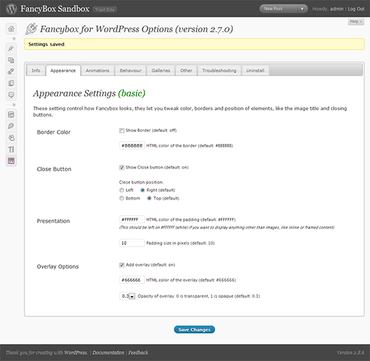370x361 pixels.
Task: Switch to the Animations tab
Action: [98, 71]
